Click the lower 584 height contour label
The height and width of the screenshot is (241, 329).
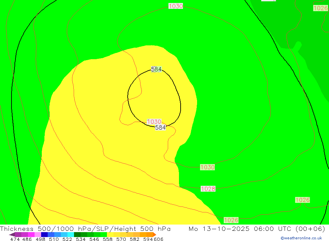coord(160,127)
